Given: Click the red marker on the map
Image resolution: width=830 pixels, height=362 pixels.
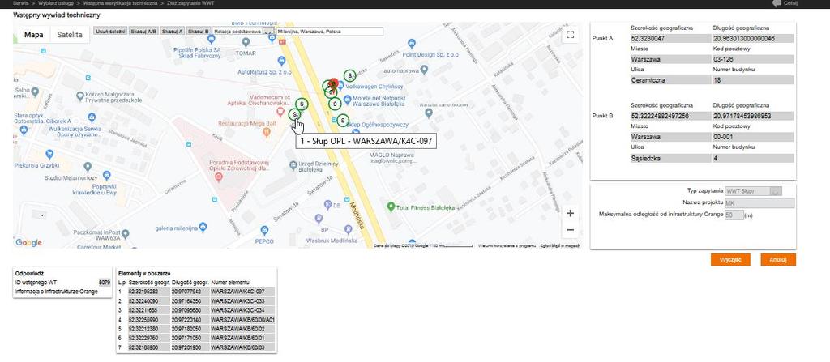Looking at the screenshot, I should click(333, 83).
